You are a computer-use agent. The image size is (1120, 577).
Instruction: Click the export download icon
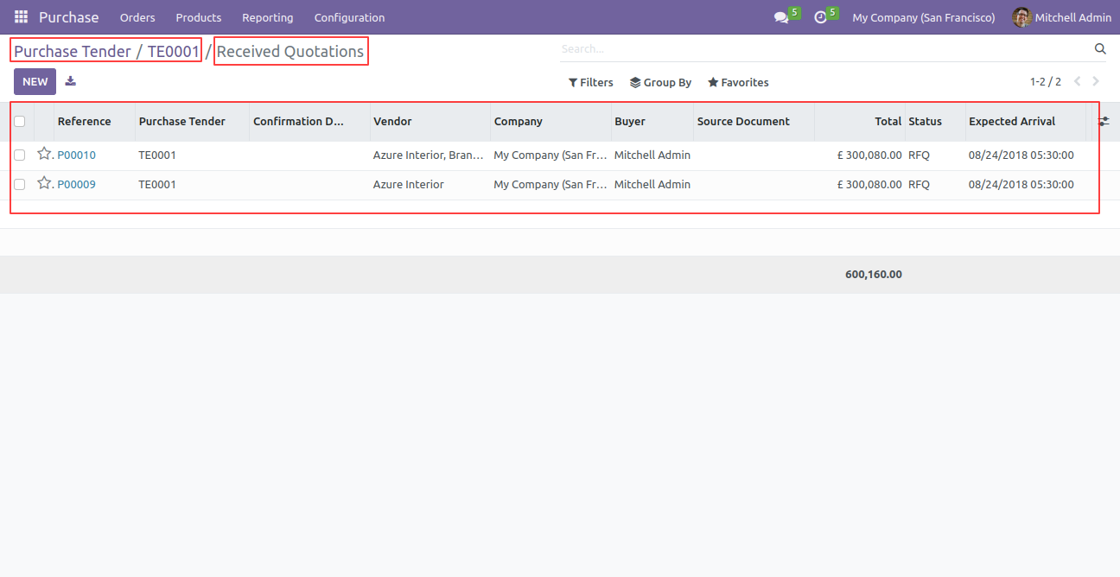click(x=71, y=81)
